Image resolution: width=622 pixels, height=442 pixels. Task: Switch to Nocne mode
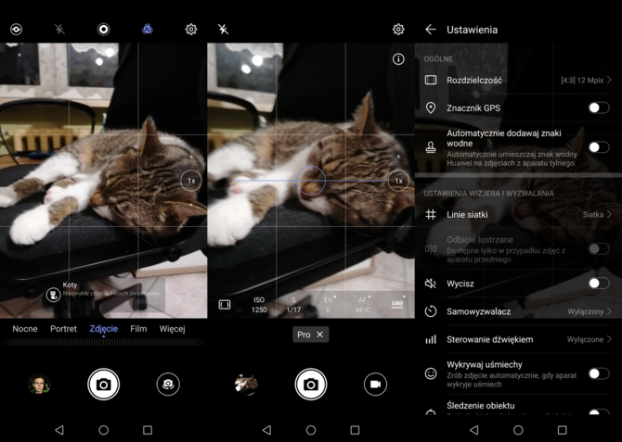pyautogui.click(x=25, y=329)
